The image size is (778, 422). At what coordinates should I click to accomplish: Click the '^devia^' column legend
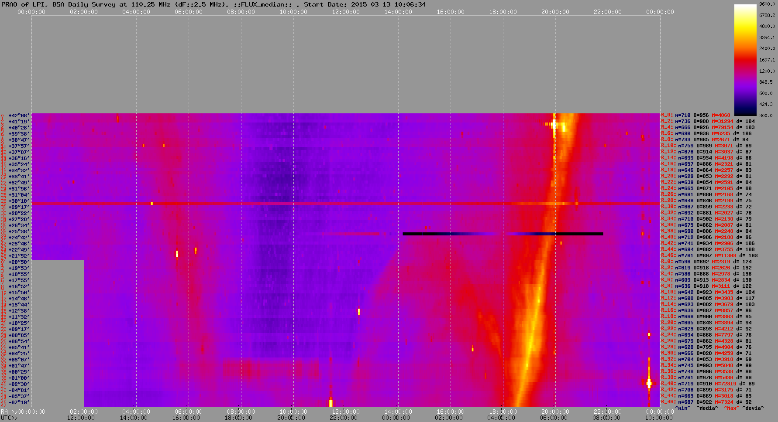(753, 408)
